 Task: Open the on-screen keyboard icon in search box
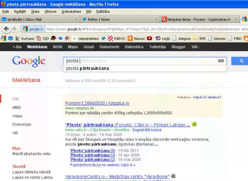coord(221,61)
